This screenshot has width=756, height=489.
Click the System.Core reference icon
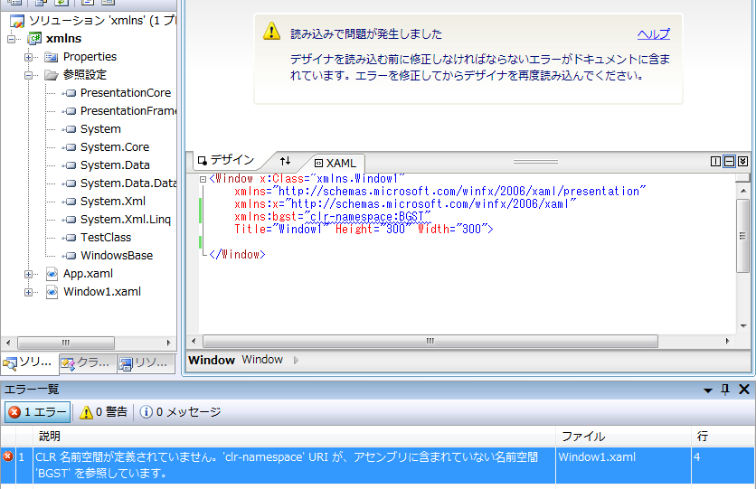[x=70, y=147]
